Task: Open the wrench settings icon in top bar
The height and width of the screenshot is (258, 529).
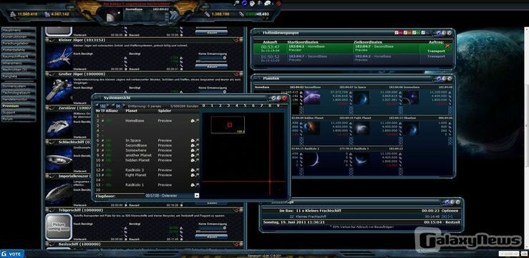Action: pyautogui.click(x=237, y=3)
